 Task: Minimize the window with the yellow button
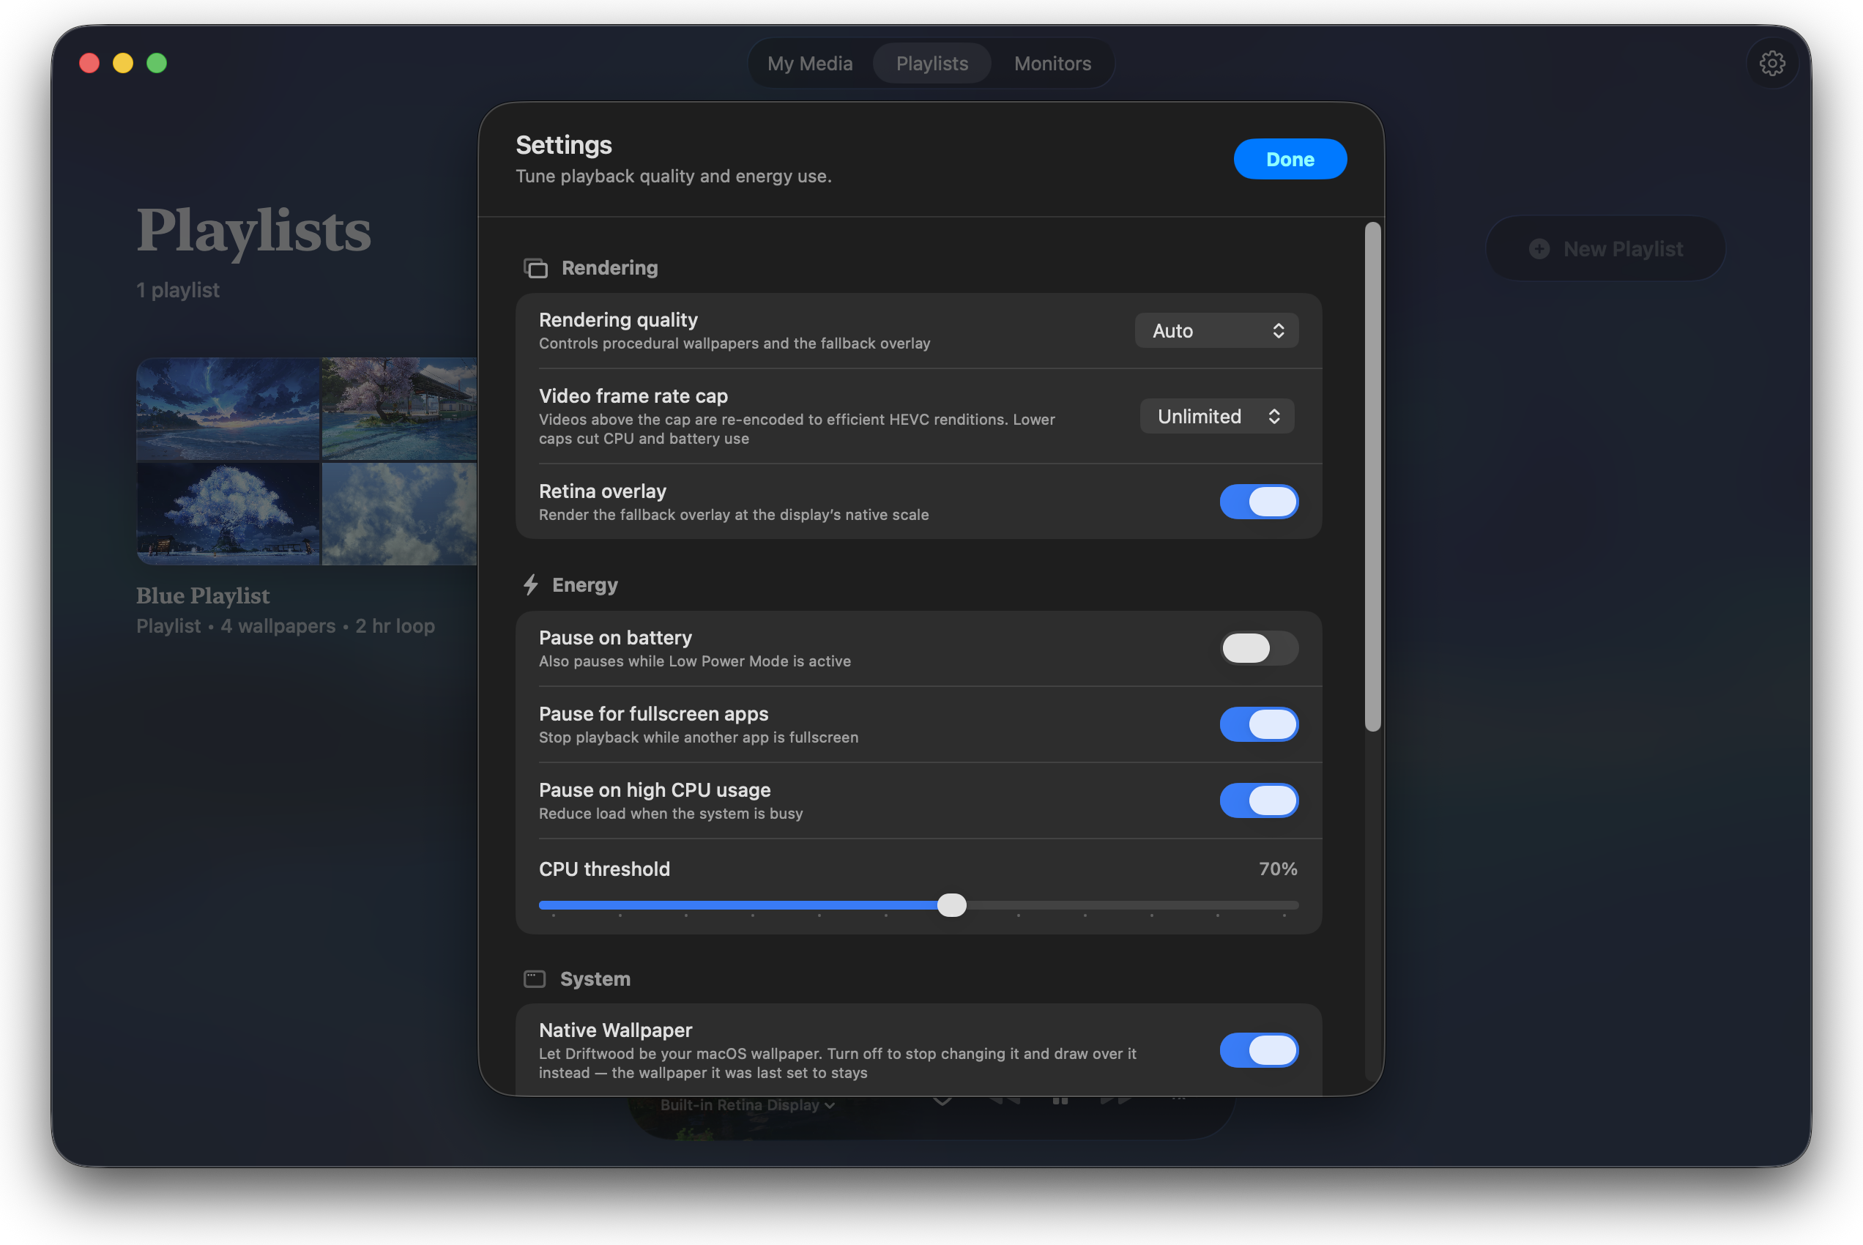123,64
